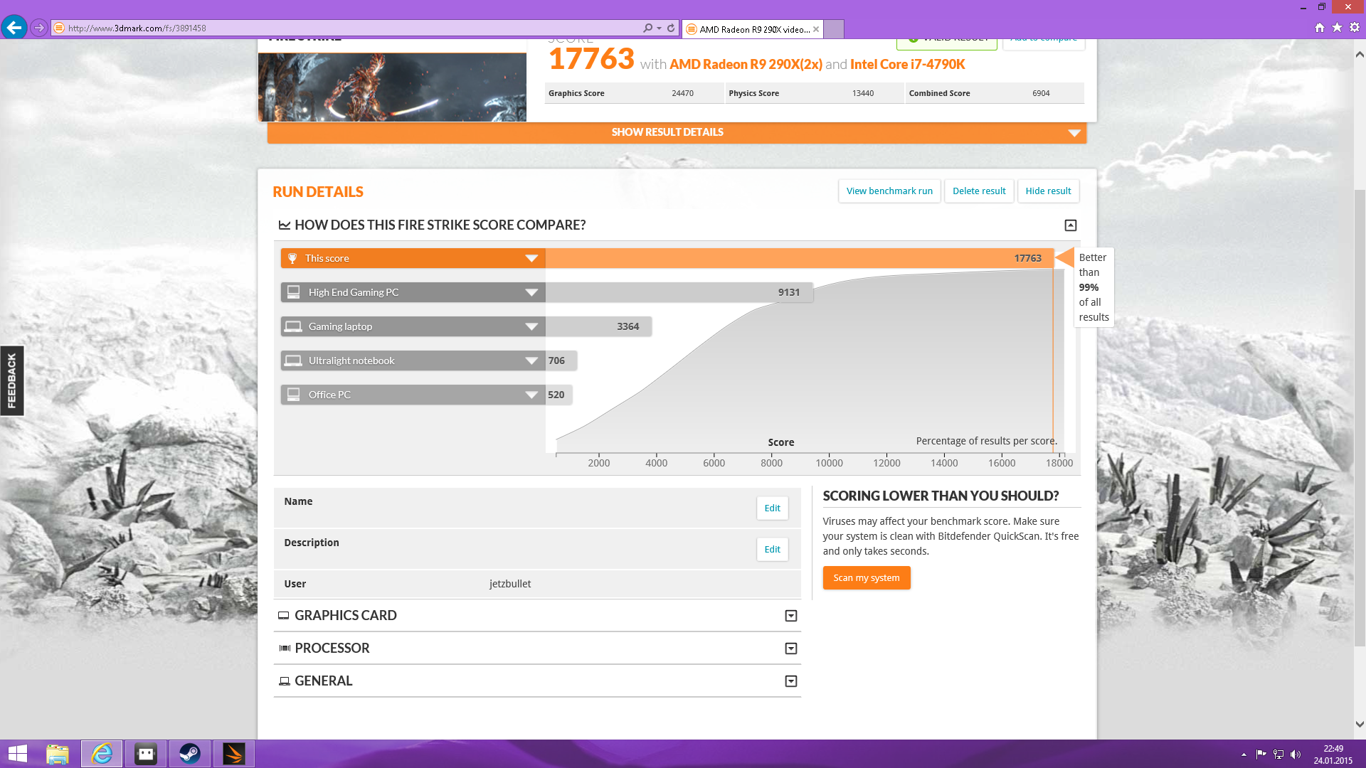This screenshot has width=1366, height=768.
Task: Open Ultralight notebook dropdown
Action: point(531,361)
